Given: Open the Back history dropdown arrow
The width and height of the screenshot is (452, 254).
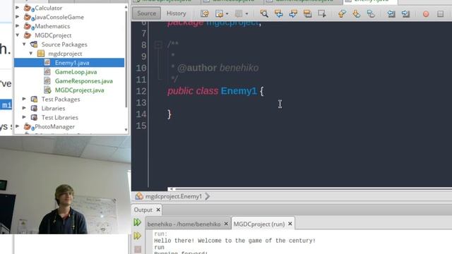Looking at the screenshot, I should point(227,14).
